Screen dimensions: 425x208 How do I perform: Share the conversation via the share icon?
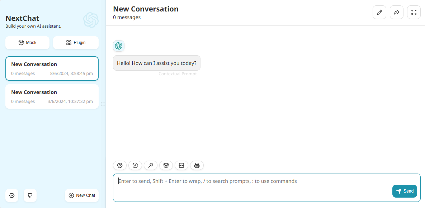396,12
